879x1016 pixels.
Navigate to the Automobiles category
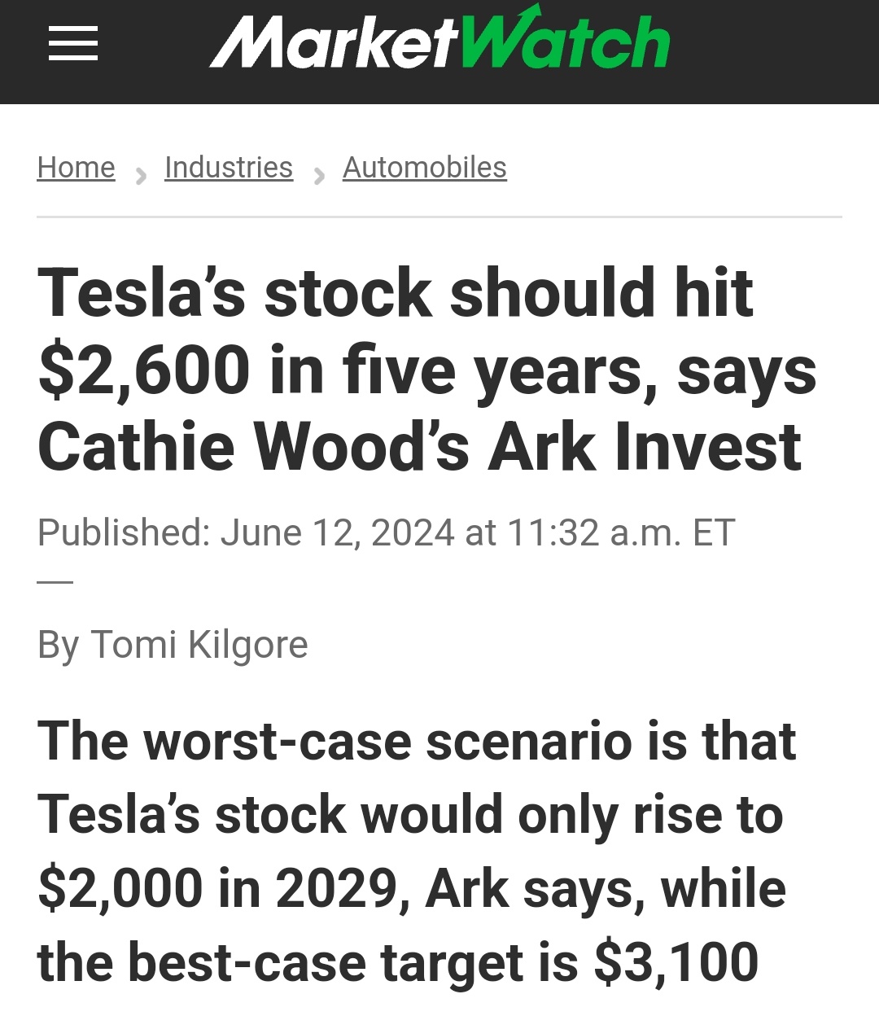pyautogui.click(x=424, y=167)
